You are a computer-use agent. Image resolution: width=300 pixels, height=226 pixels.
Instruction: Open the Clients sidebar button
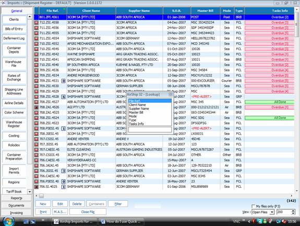pos(14,19)
